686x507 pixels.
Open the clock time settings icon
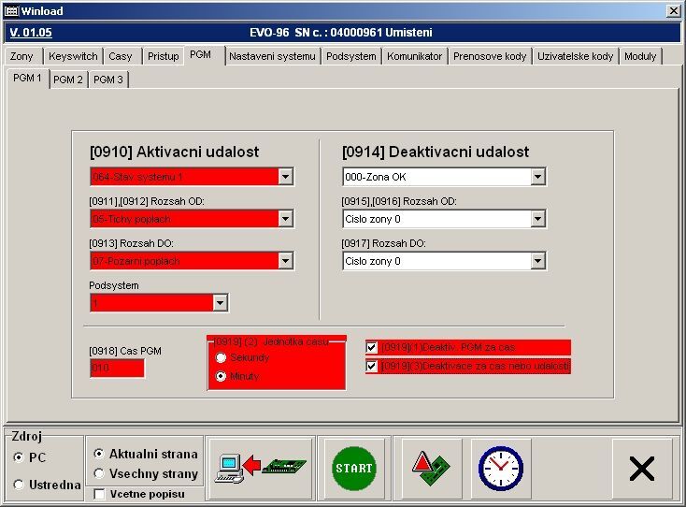(x=500, y=467)
